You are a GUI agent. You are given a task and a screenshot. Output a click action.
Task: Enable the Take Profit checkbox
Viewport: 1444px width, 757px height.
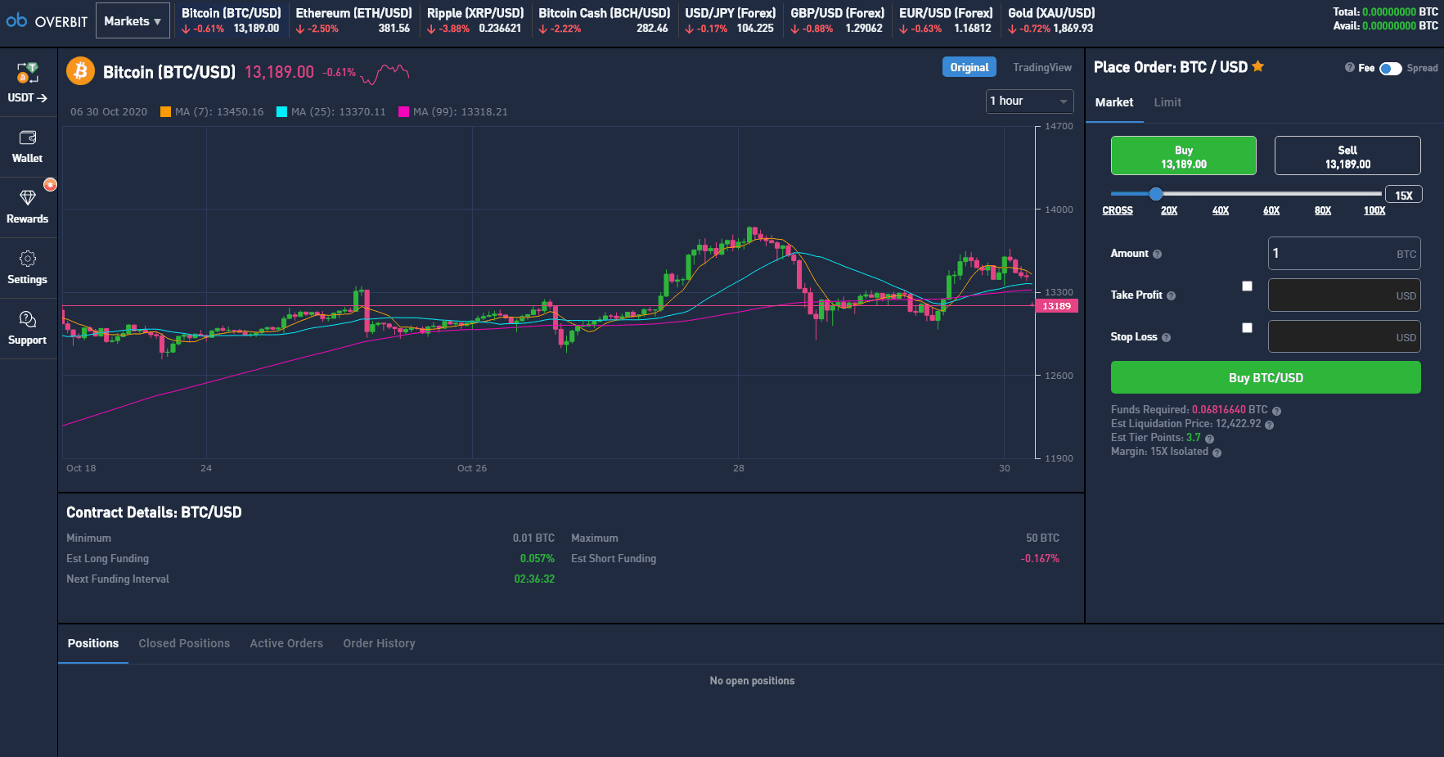tap(1247, 286)
